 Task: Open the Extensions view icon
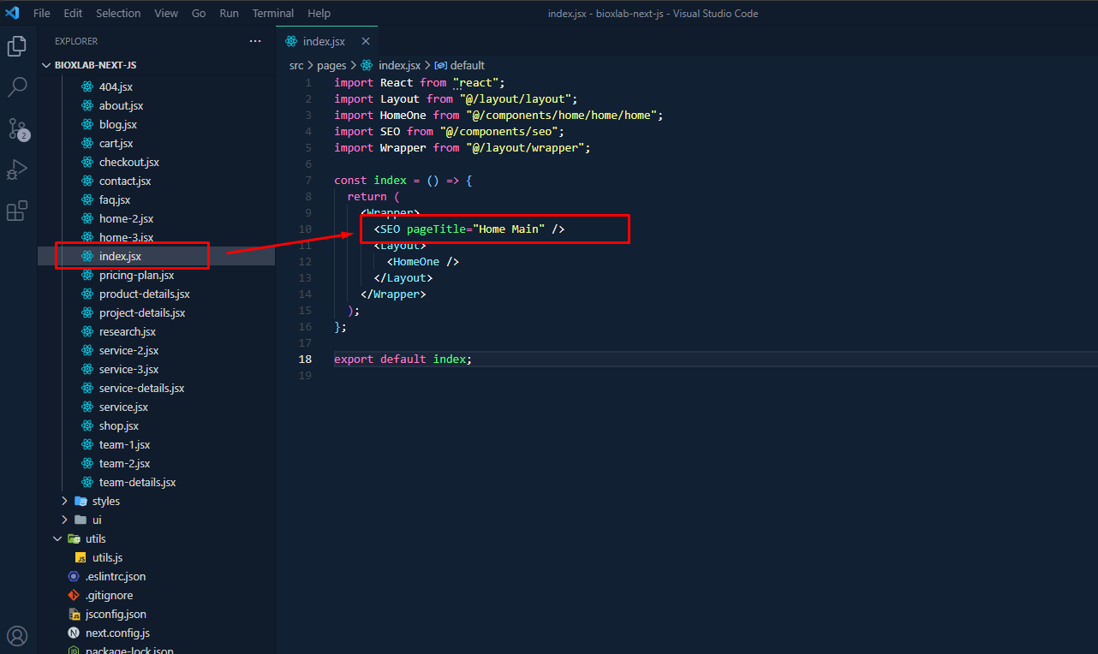17,211
